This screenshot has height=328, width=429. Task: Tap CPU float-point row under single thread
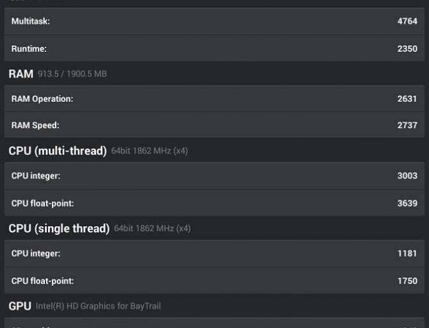tap(214, 281)
